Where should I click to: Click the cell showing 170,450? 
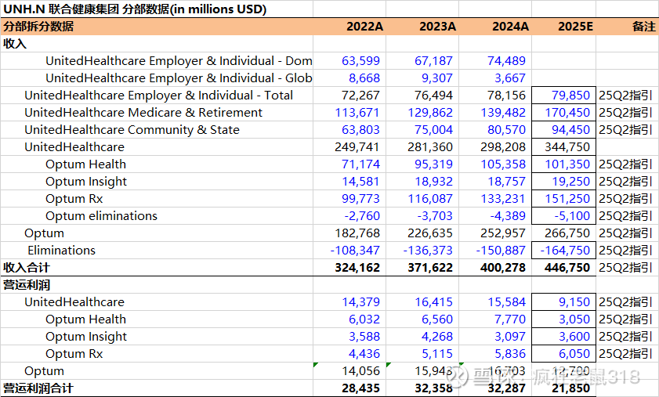pyautogui.click(x=567, y=113)
